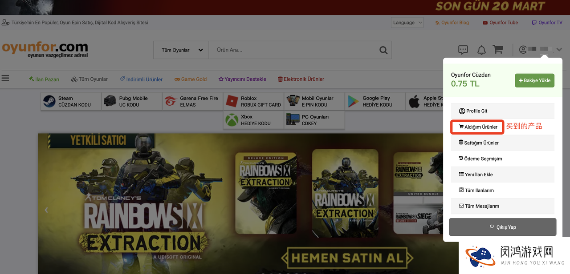
Task: Open the notifications bell icon
Action: coord(481,50)
